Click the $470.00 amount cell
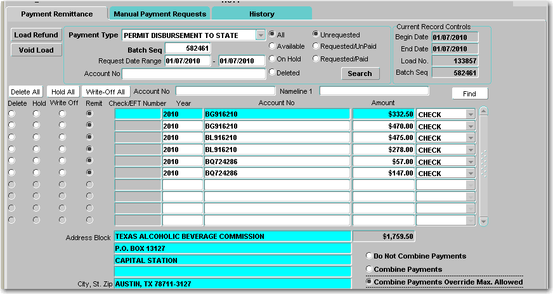The width and height of the screenshot is (553, 294). click(x=384, y=126)
